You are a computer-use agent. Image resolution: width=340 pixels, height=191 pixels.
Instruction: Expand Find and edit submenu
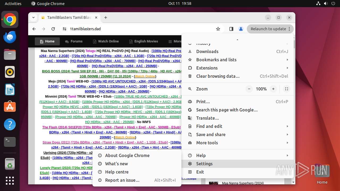(238, 126)
